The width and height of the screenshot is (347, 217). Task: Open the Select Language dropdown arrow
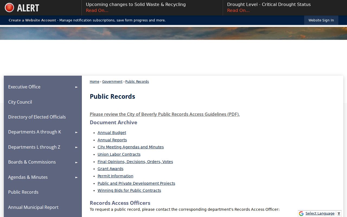pyautogui.click(x=339, y=214)
